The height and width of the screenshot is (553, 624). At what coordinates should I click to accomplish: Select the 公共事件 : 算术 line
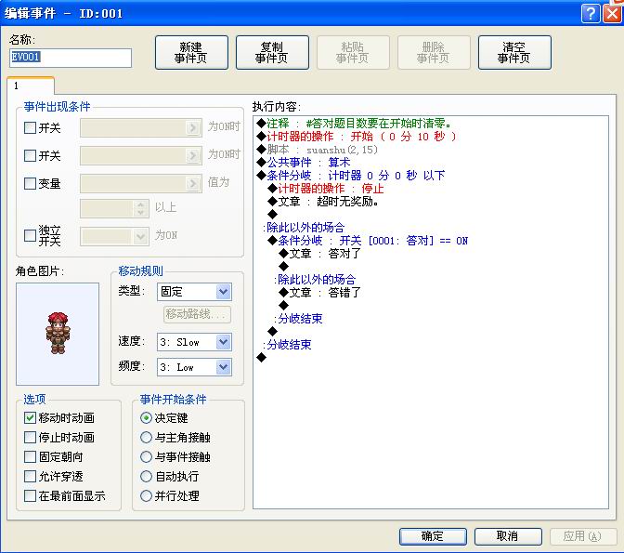click(304, 163)
